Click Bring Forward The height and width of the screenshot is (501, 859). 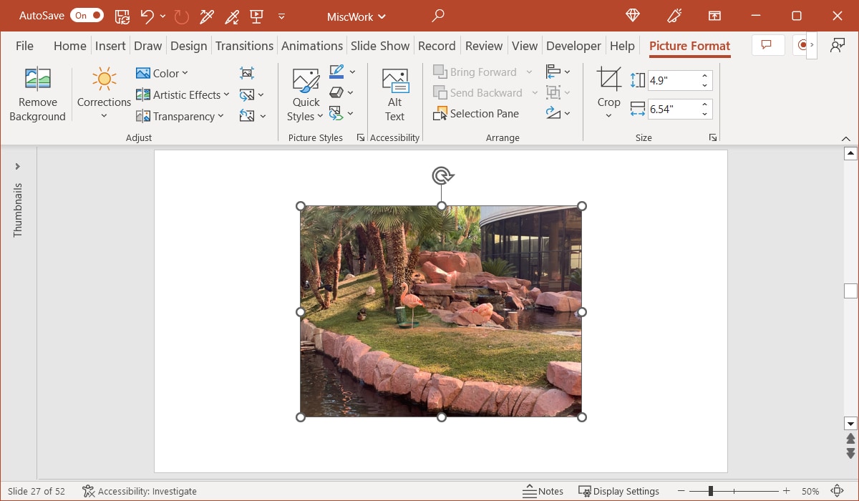pos(482,72)
